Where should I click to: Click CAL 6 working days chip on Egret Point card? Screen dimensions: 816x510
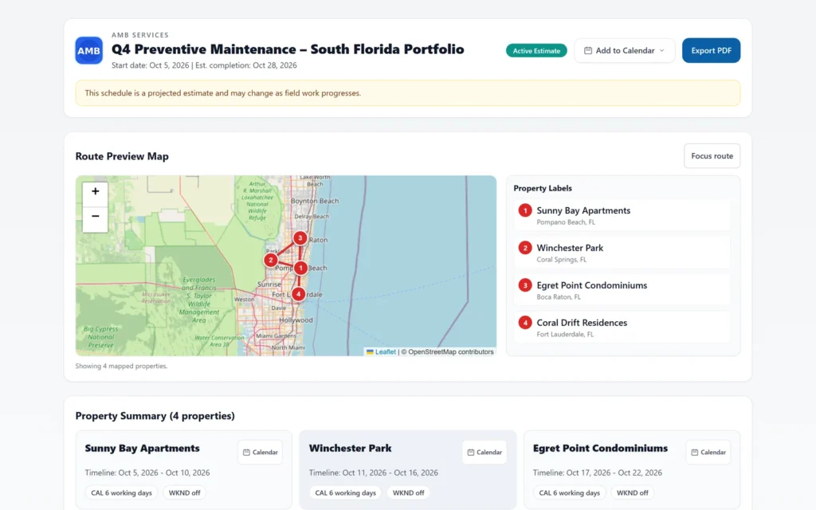pyautogui.click(x=569, y=492)
